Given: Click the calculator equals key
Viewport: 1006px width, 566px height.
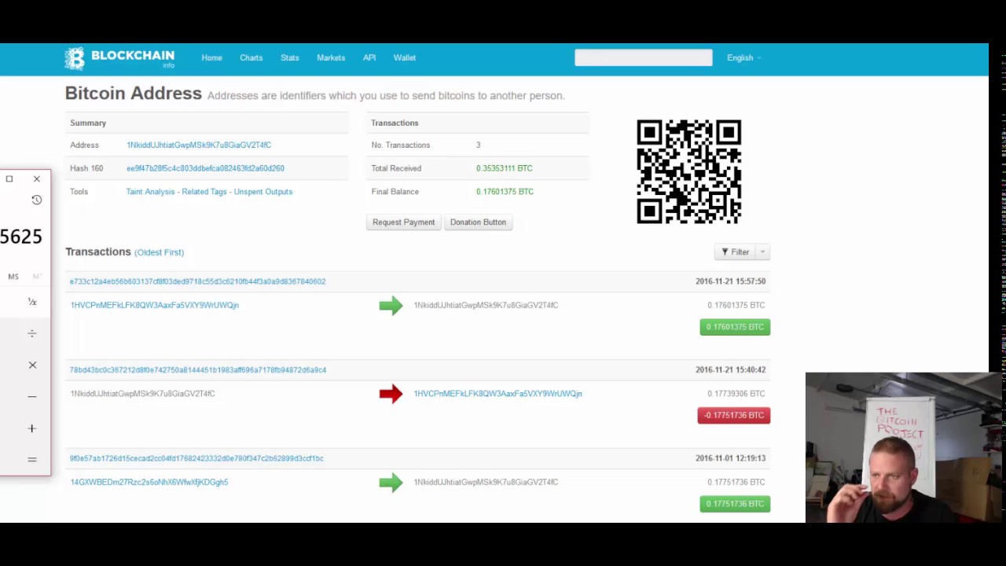Looking at the screenshot, I should 32,459.
